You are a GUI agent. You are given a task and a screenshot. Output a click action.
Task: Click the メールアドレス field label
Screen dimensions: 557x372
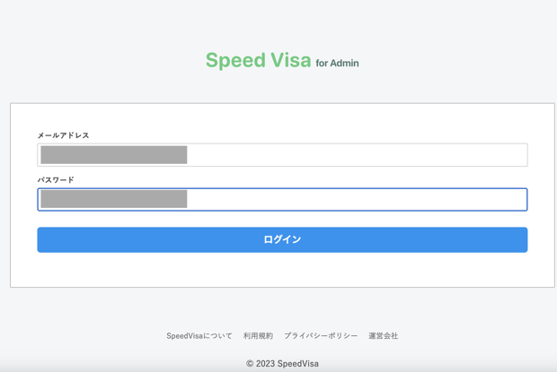point(63,135)
